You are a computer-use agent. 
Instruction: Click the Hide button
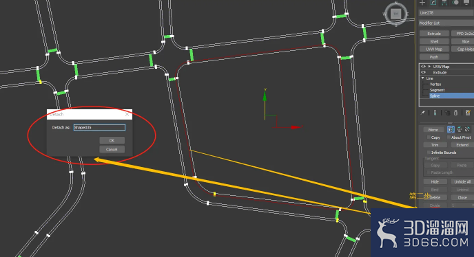pyautogui.click(x=435, y=181)
